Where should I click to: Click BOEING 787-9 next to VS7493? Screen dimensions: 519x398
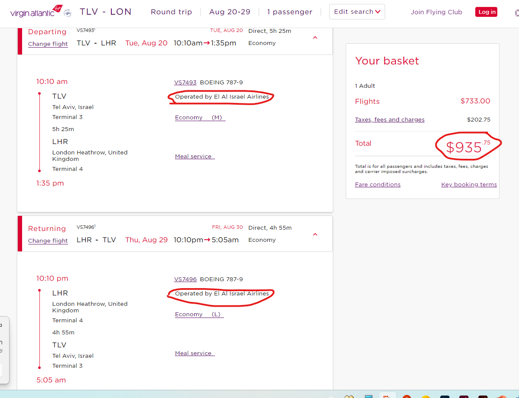[x=221, y=82]
